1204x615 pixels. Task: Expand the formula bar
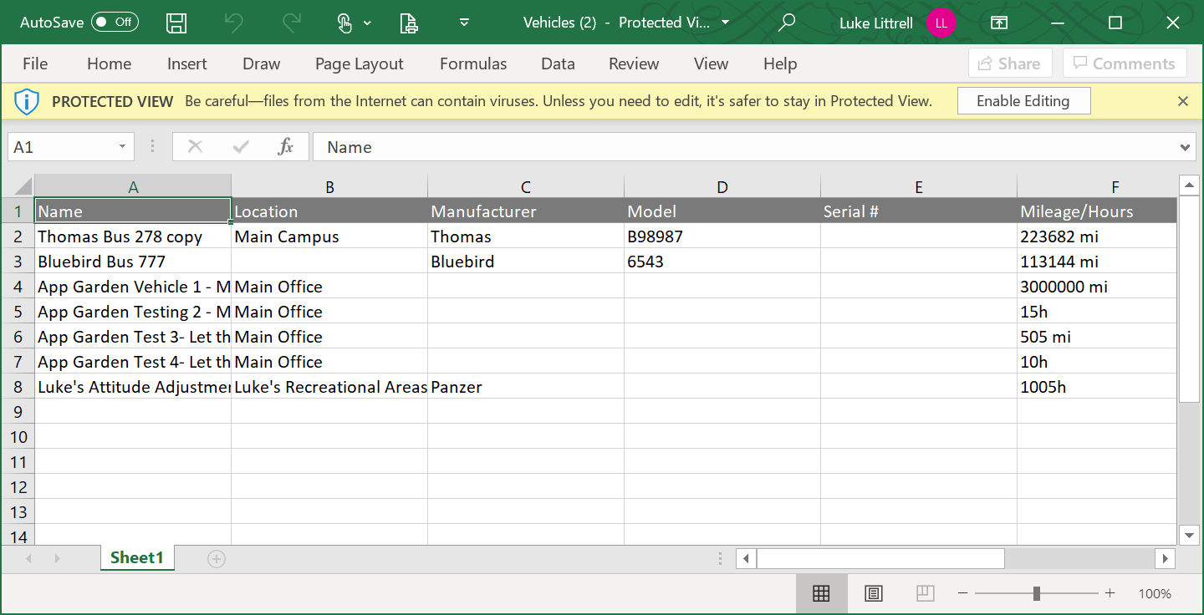[1186, 147]
